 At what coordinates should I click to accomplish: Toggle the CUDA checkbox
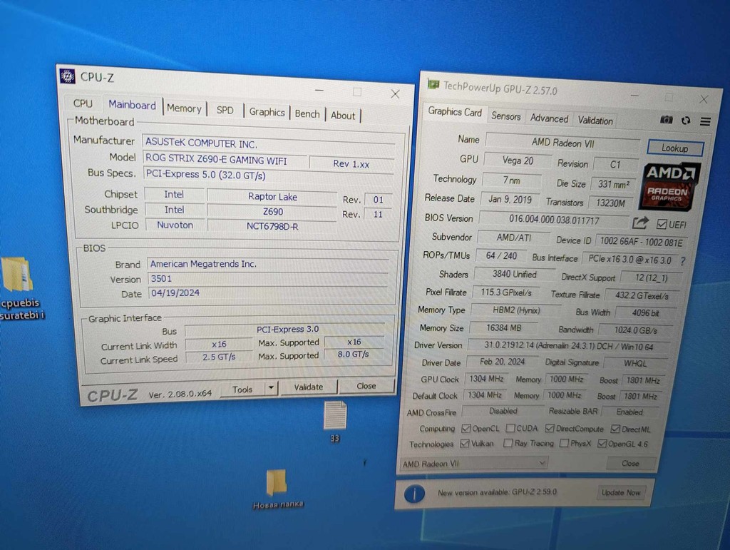(x=510, y=428)
